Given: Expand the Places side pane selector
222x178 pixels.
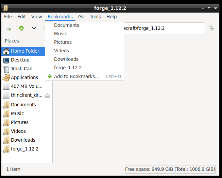Looking at the screenshot, I should click(x=23, y=41).
